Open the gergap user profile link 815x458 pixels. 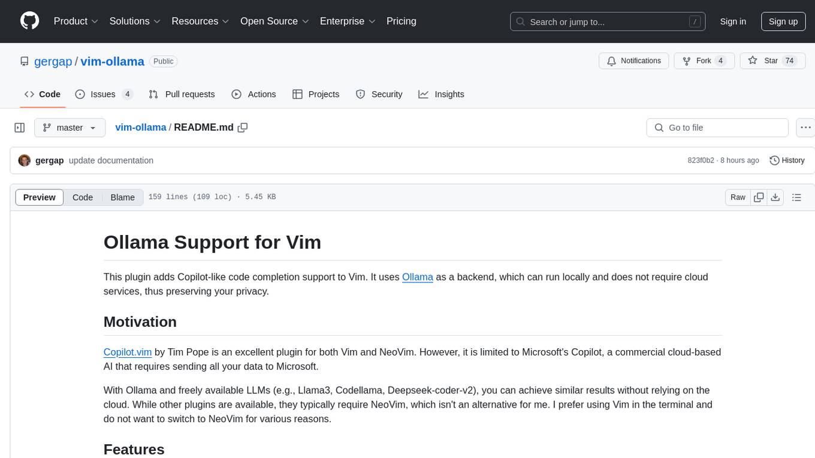tap(53, 61)
